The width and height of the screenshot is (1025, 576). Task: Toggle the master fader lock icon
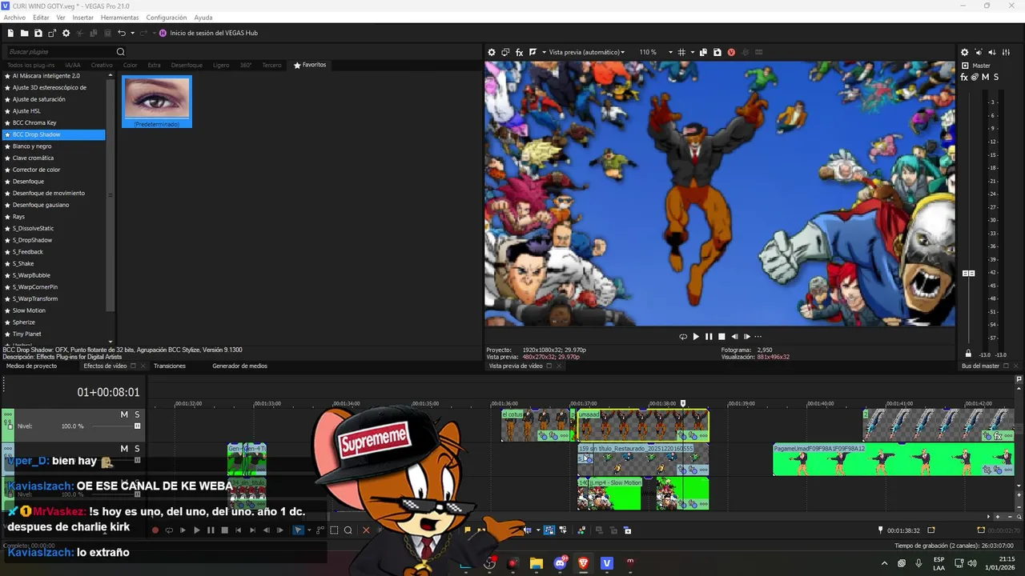968,354
